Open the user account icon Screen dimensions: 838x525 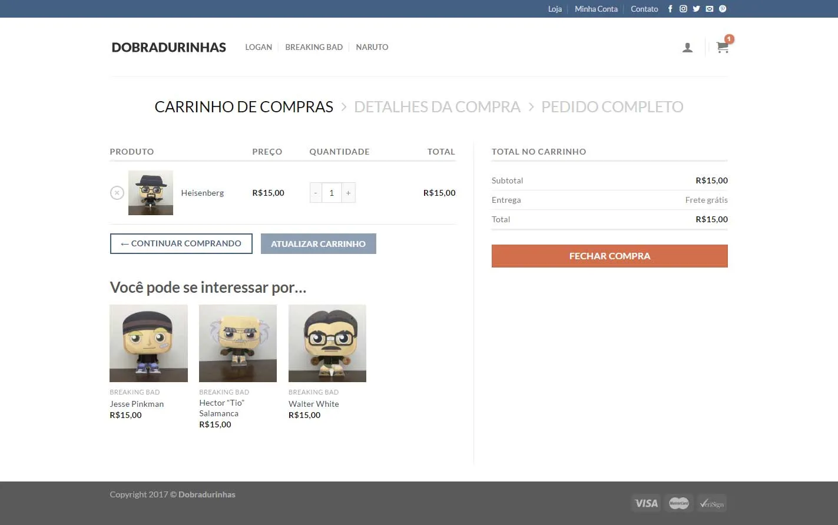pyautogui.click(x=687, y=47)
